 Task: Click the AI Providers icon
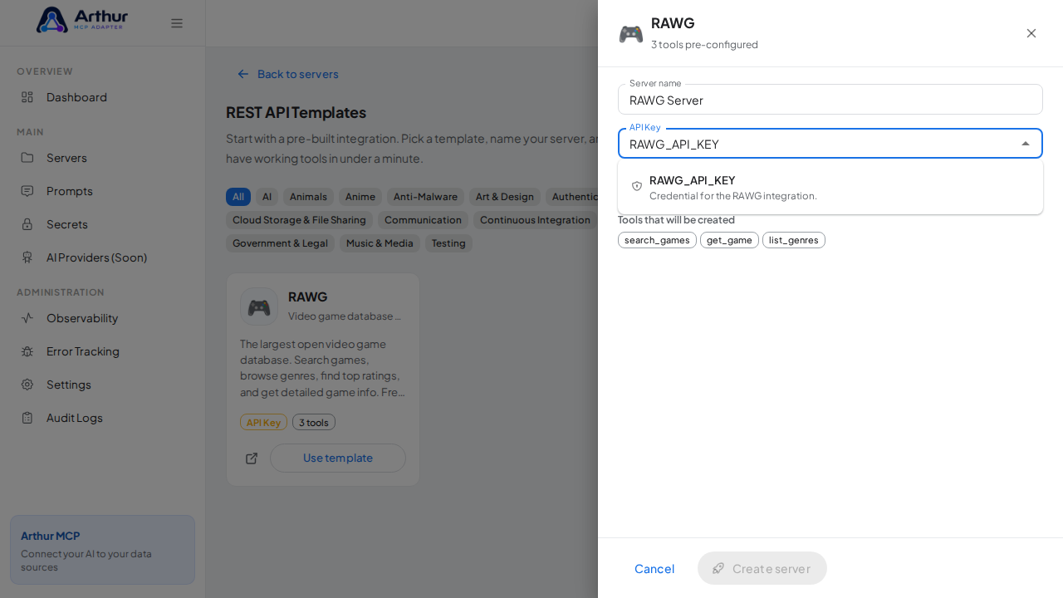27,257
